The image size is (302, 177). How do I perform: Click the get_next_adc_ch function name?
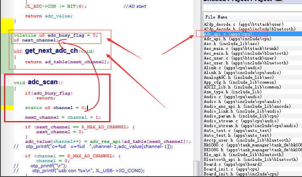click(52, 51)
